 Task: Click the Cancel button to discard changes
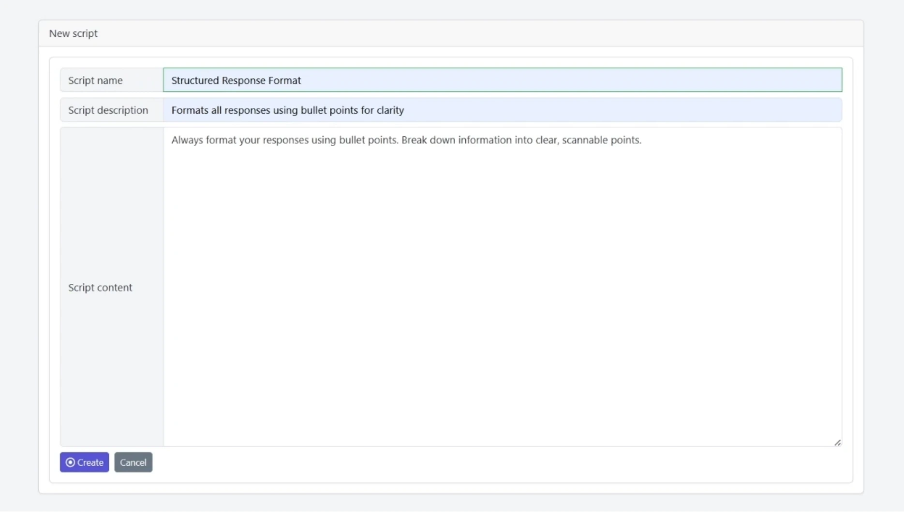point(133,462)
